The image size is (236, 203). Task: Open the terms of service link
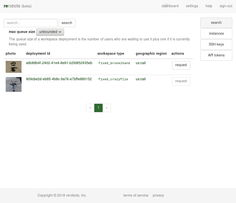(136, 195)
